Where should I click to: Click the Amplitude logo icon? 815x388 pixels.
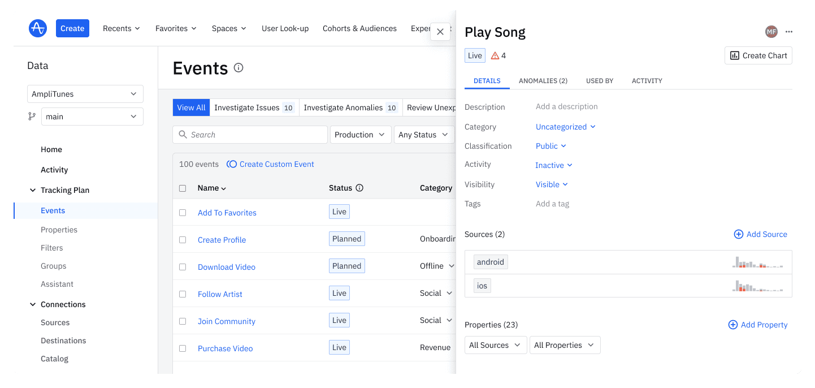tap(37, 28)
